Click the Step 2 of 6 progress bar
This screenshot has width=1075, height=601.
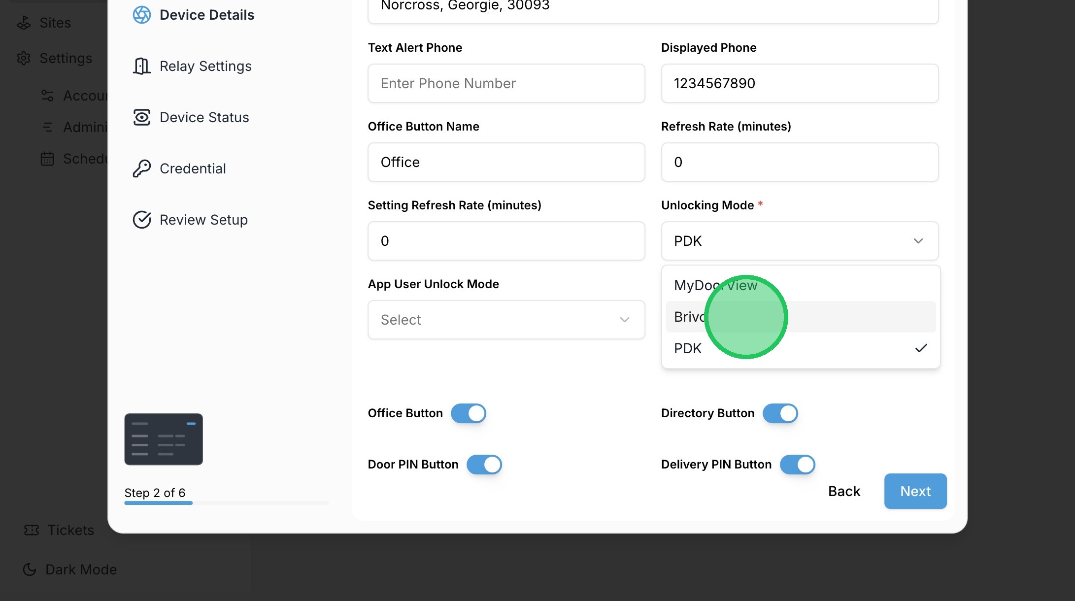pyautogui.click(x=226, y=503)
